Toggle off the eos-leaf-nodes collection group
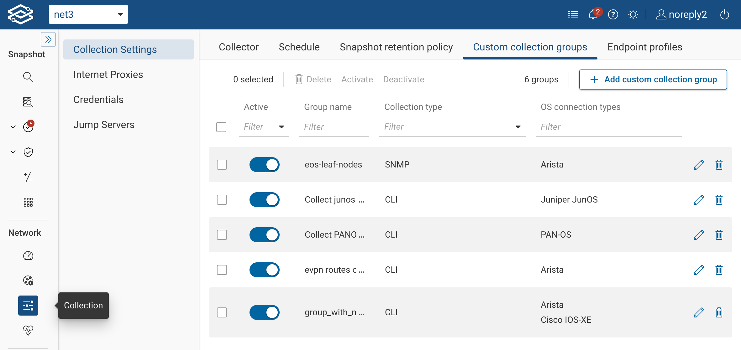Screen dimensions: 741x350 point(264,164)
